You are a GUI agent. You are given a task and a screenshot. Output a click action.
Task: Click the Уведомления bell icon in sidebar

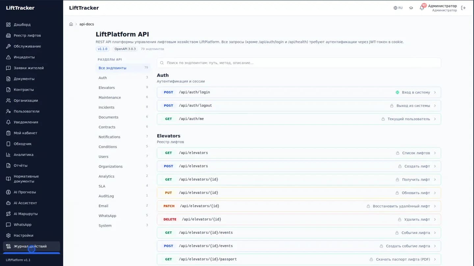(x=9, y=122)
